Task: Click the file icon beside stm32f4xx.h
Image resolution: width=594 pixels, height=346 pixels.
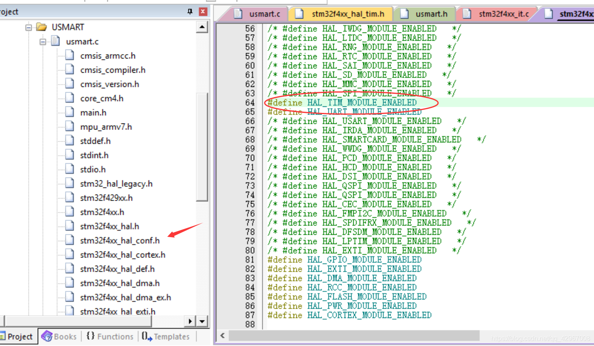Action: (70, 212)
